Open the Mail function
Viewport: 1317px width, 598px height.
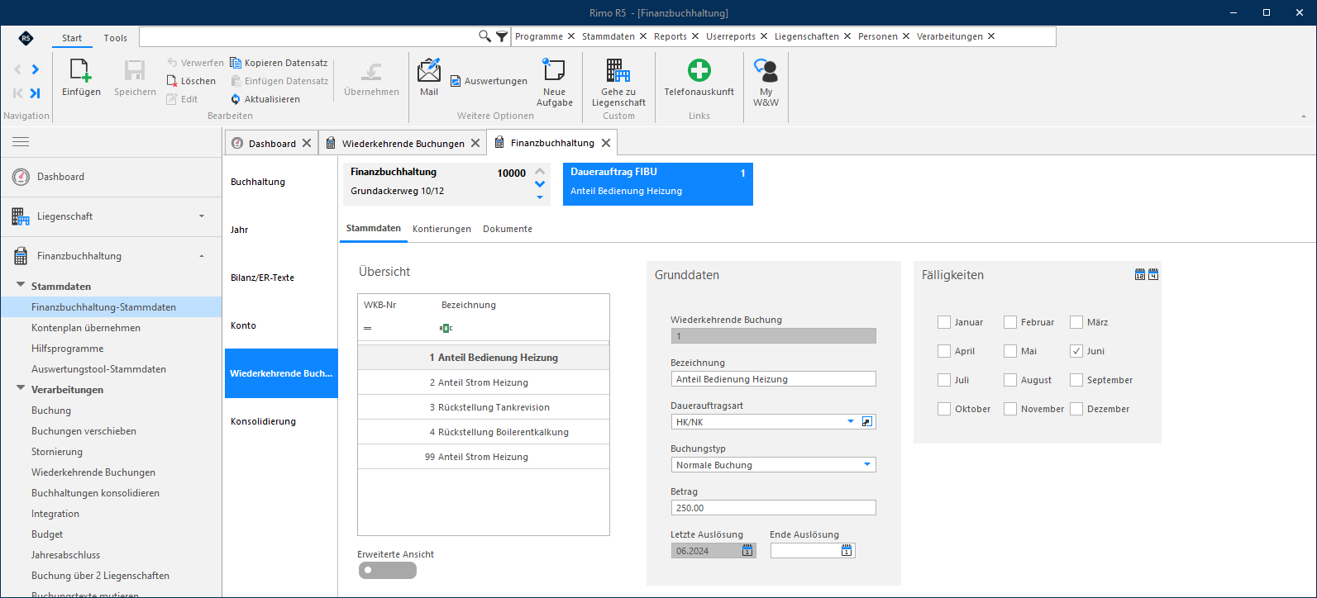(429, 78)
